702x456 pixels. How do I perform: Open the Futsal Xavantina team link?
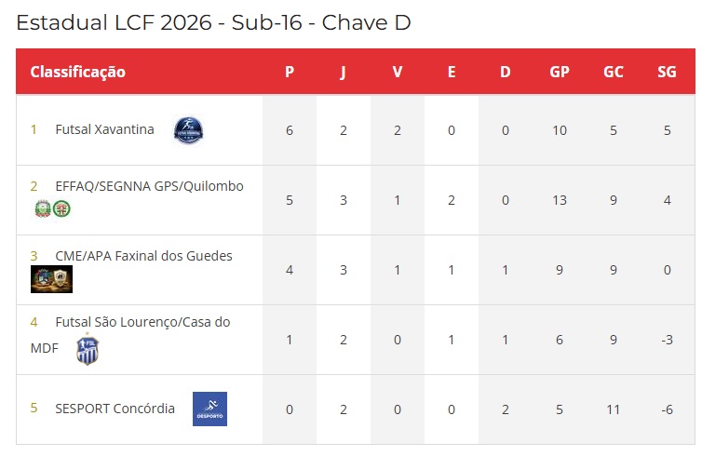[x=105, y=129]
